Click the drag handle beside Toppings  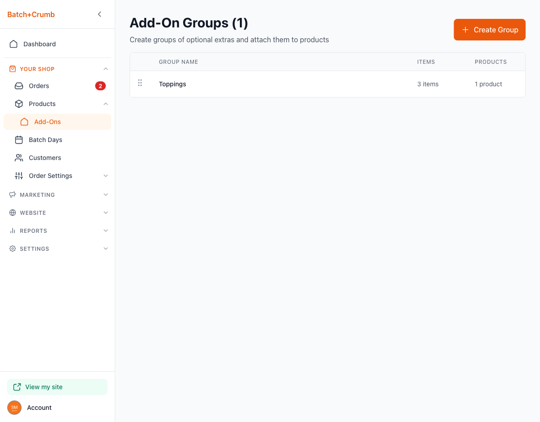pyautogui.click(x=140, y=83)
